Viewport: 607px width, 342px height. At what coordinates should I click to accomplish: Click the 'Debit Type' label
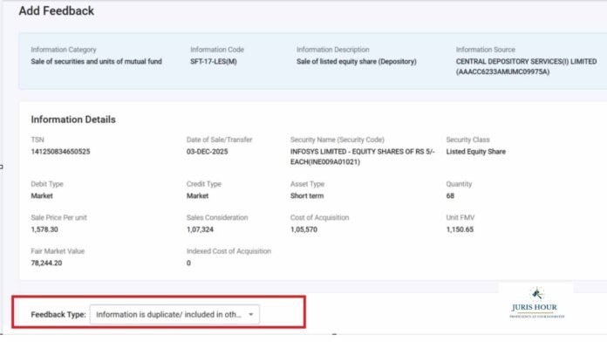point(47,184)
